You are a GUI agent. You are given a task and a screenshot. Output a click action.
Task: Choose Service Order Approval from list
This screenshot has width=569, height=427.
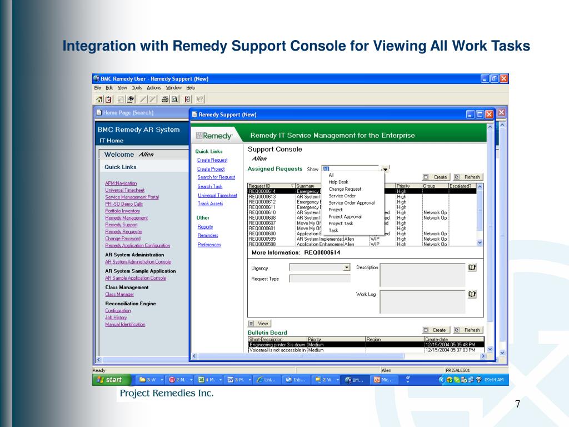click(351, 202)
